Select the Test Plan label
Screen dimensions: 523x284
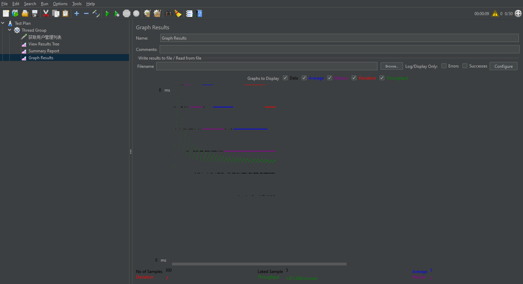tap(23, 23)
